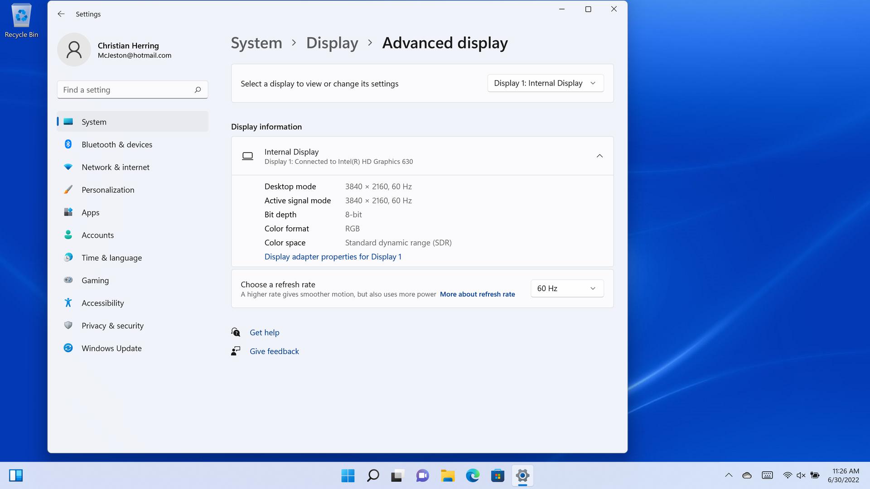Click the Standard dynamic range (SDR) value
870x489 pixels.
tap(398, 243)
